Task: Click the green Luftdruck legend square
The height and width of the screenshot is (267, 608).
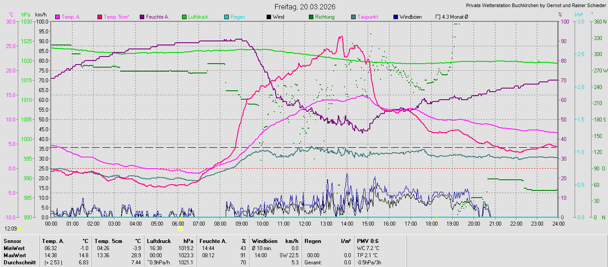Action: coord(184,17)
